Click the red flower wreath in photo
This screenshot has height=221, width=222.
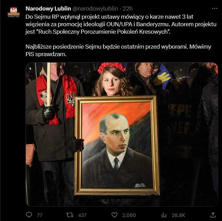coord(112,67)
